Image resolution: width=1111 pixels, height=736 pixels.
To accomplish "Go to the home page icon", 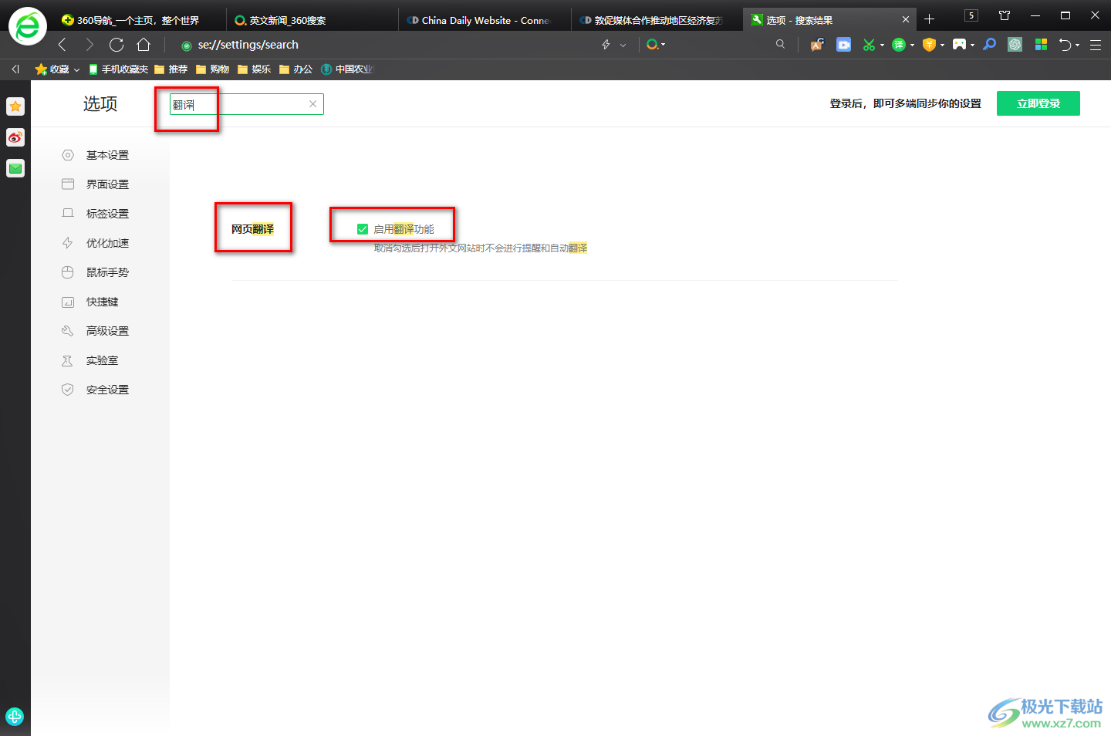I will (144, 45).
